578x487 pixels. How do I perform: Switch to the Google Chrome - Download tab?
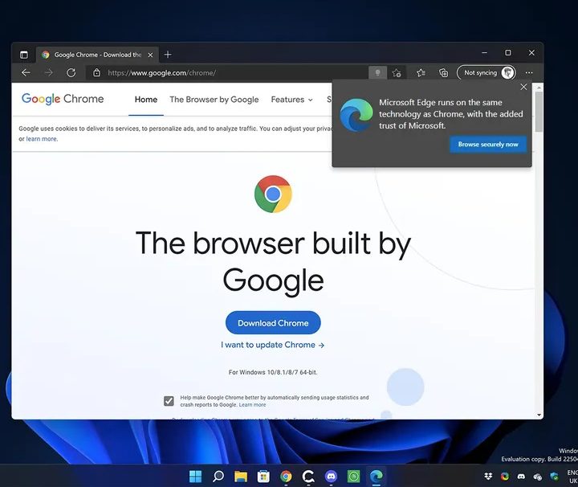click(x=98, y=55)
